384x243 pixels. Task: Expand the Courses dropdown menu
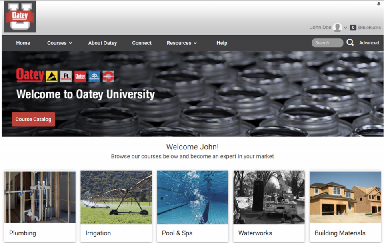point(60,43)
